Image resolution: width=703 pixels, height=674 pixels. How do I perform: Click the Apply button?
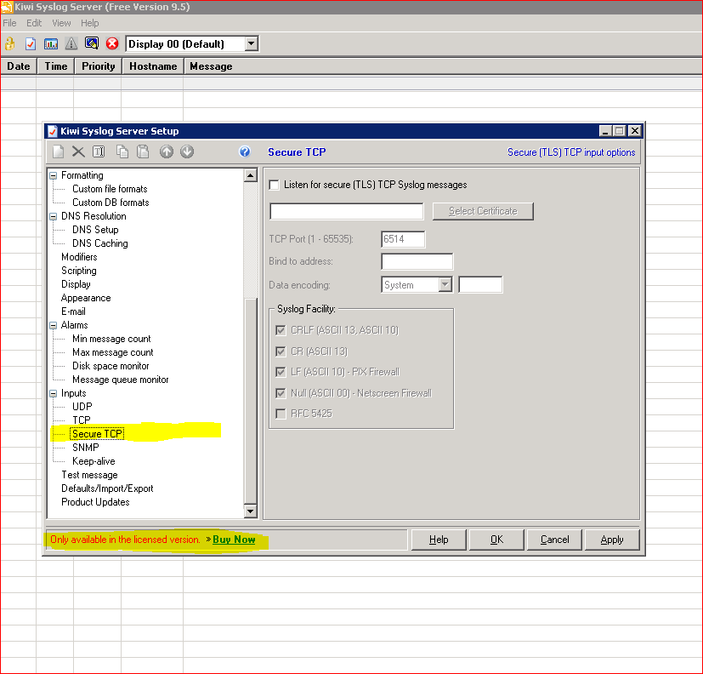[x=611, y=540]
